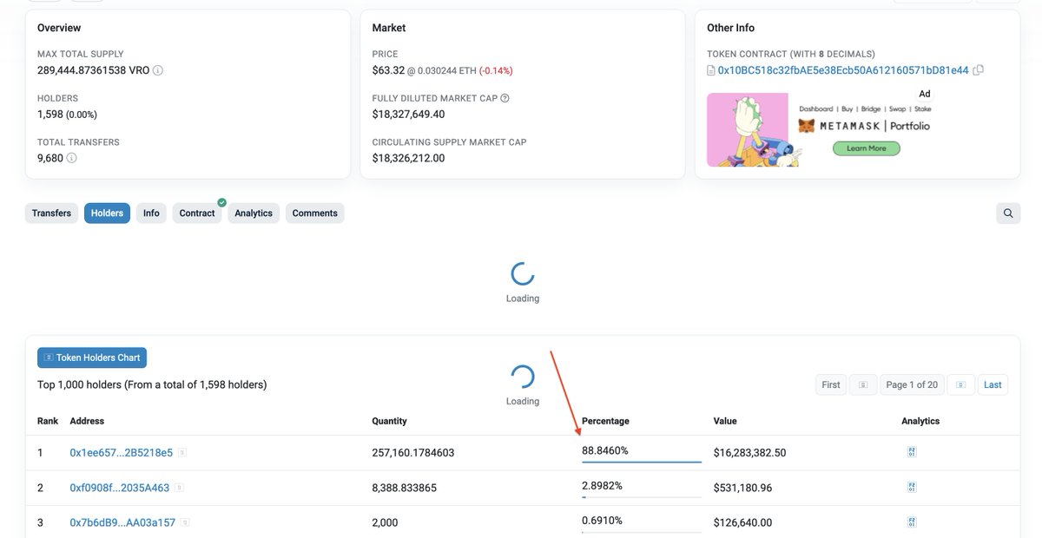This screenshot has height=538, width=1042.
Task: Open holder address 0x1ee657...2B5218e5
Action: coord(118,450)
